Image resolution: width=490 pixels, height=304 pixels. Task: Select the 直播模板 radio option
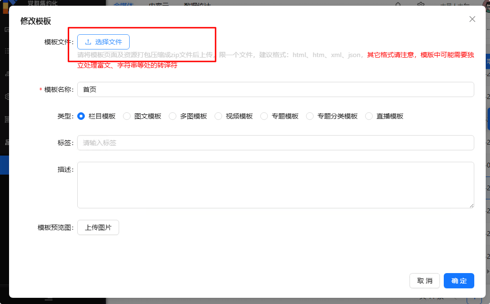[369, 116]
